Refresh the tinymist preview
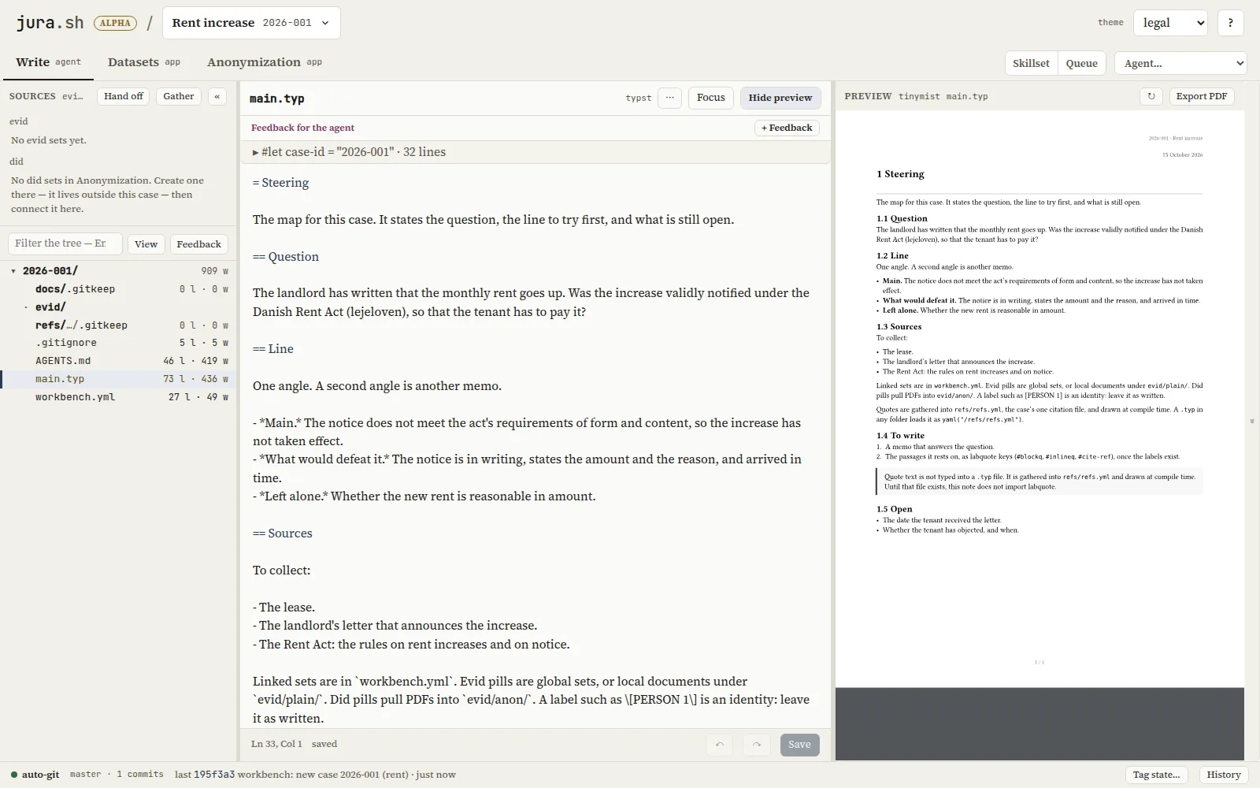The height and width of the screenshot is (788, 1260). click(1151, 96)
